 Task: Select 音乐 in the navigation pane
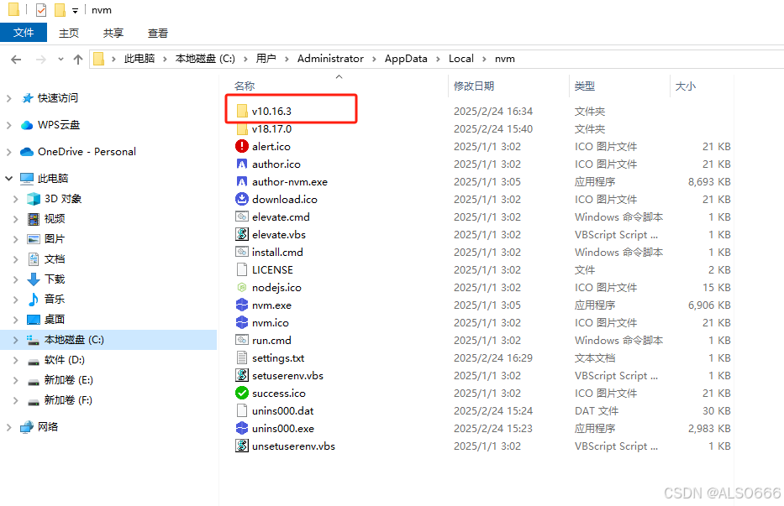[x=55, y=300]
